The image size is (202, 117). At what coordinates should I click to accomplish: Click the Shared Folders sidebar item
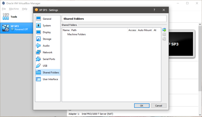tap(51, 73)
